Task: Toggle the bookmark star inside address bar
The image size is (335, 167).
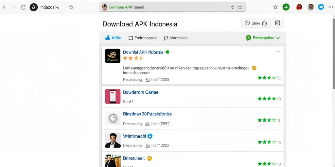Action: 240,7
